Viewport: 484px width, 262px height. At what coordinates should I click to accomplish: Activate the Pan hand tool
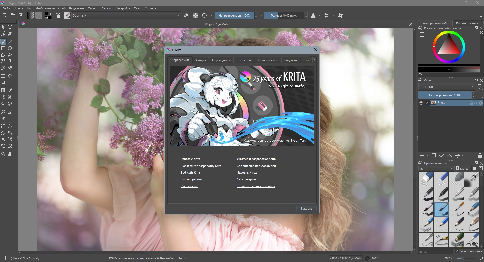10,154
